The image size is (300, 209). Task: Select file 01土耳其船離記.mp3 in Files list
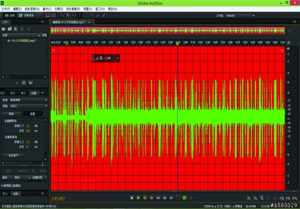[x=23, y=41]
